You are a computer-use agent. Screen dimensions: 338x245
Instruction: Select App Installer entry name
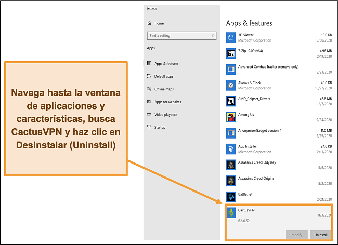pos(248,146)
